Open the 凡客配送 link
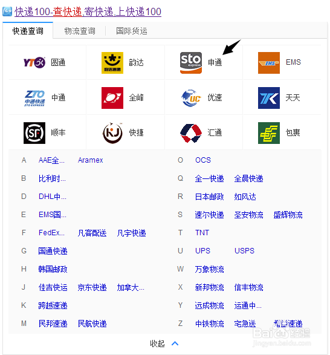Screen dimensions: 330x355 point(92,233)
